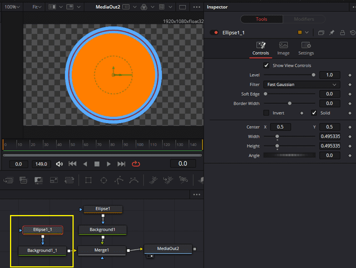356x268 pixels.
Task: Go to first frame button
Action: pyautogui.click(x=72, y=164)
